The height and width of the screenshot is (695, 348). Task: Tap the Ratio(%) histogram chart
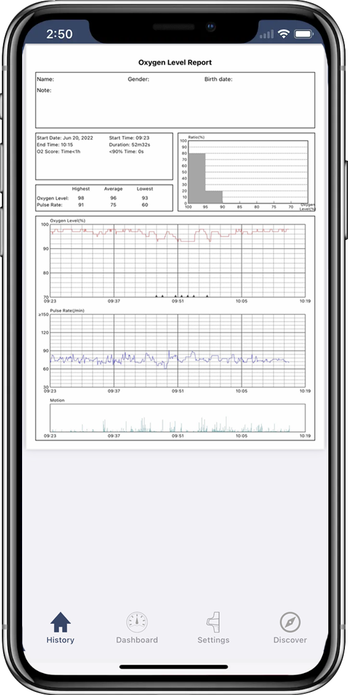click(x=246, y=172)
